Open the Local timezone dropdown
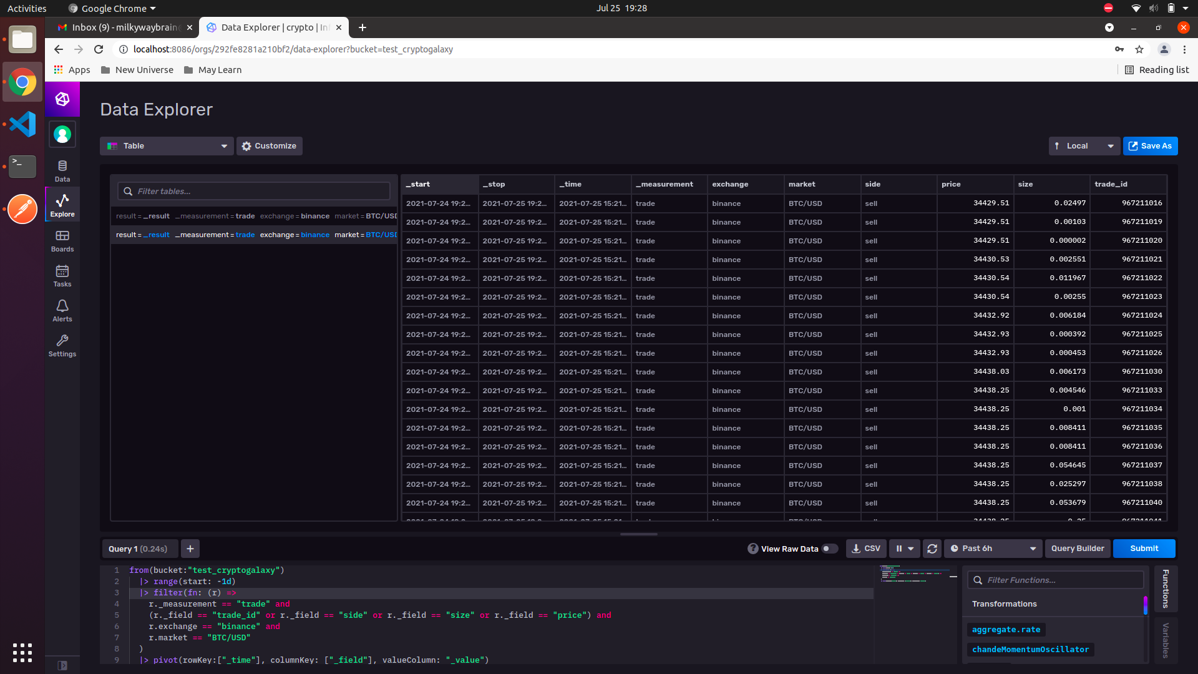 pos(1084,146)
